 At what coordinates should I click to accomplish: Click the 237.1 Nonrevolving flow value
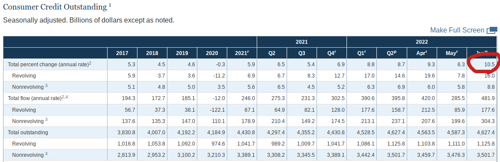tap(398, 121)
